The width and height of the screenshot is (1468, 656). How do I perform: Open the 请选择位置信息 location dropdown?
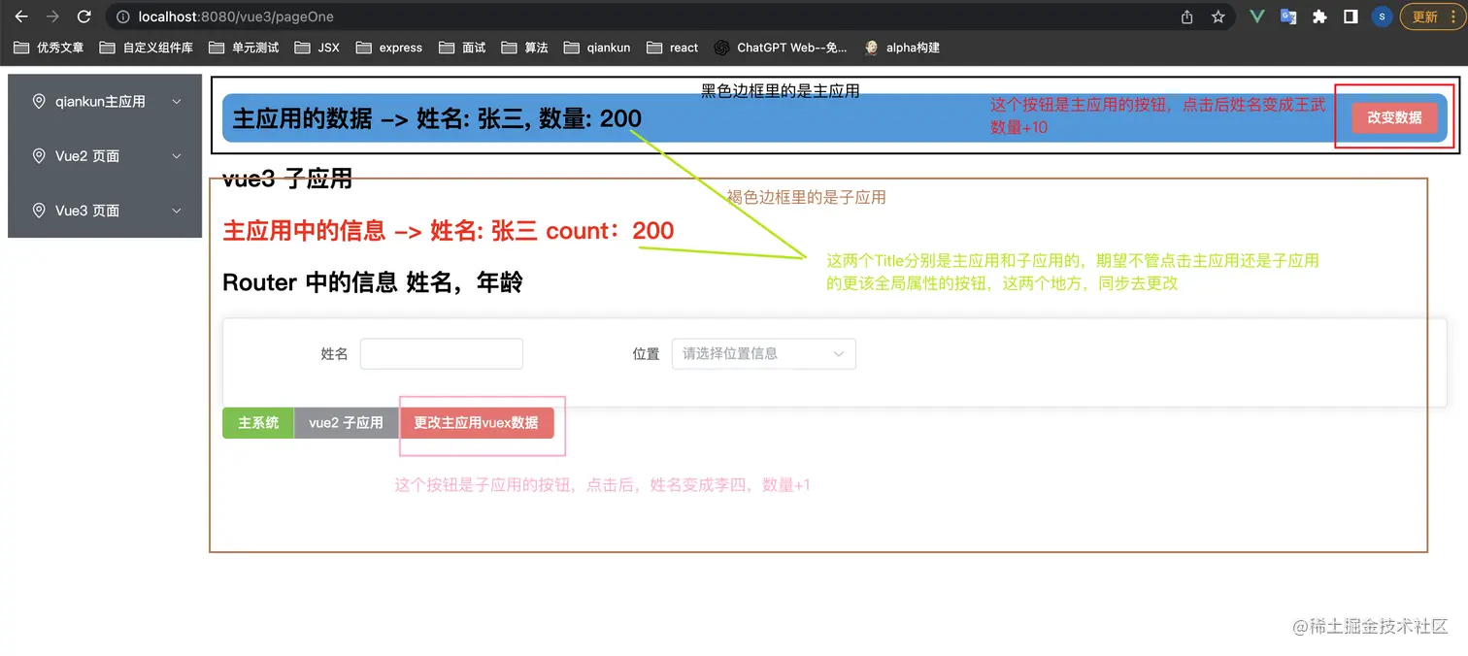pos(763,353)
